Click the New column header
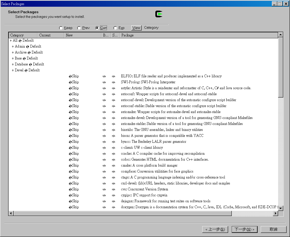 (x=83, y=35)
